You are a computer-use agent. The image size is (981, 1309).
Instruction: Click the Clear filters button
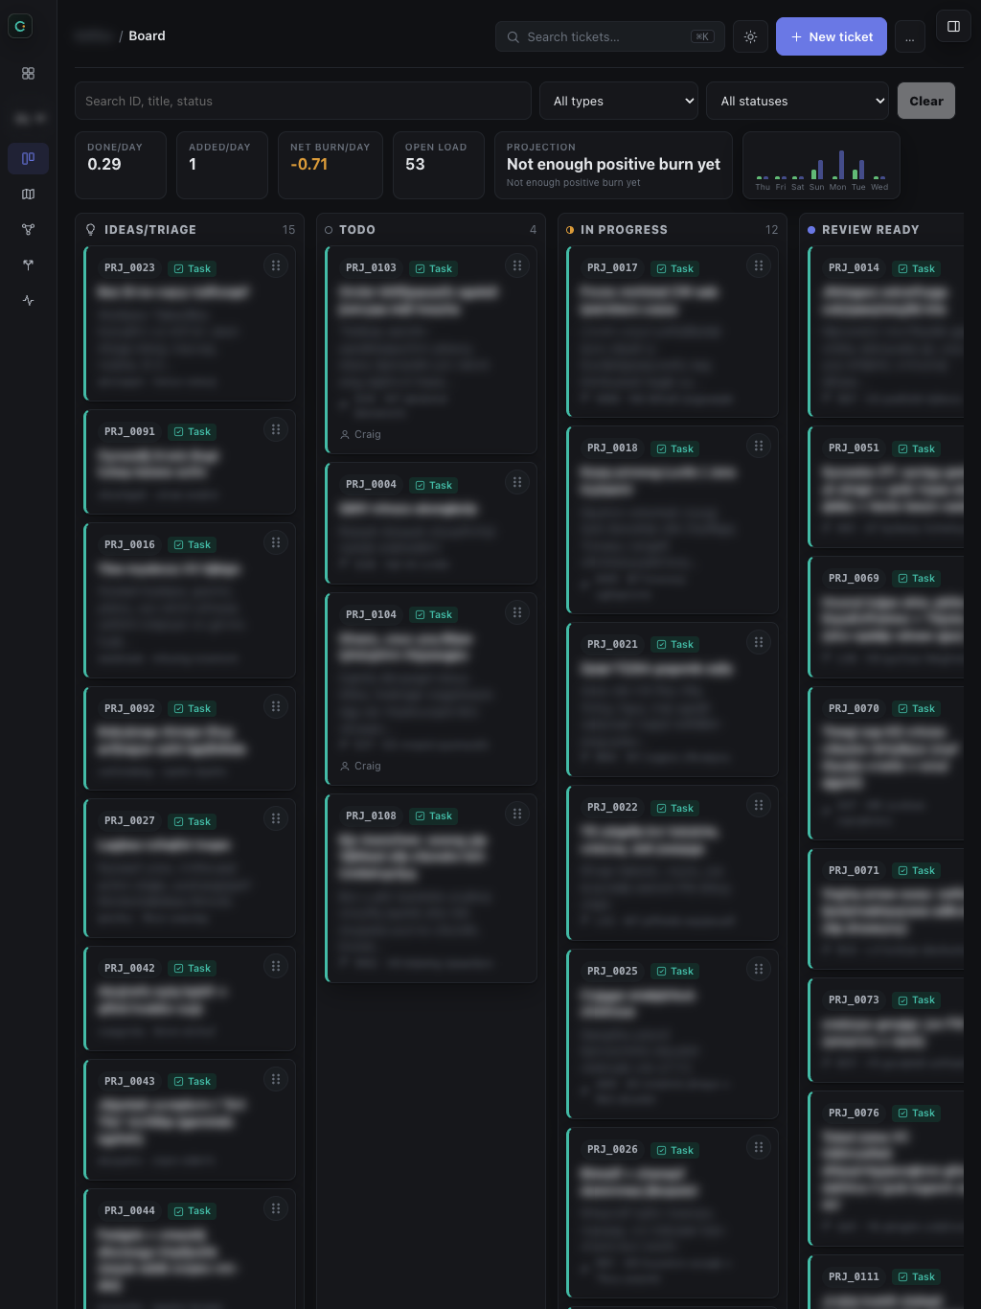point(926,101)
